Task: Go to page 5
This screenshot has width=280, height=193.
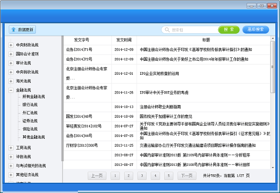Action: [x=169, y=176]
